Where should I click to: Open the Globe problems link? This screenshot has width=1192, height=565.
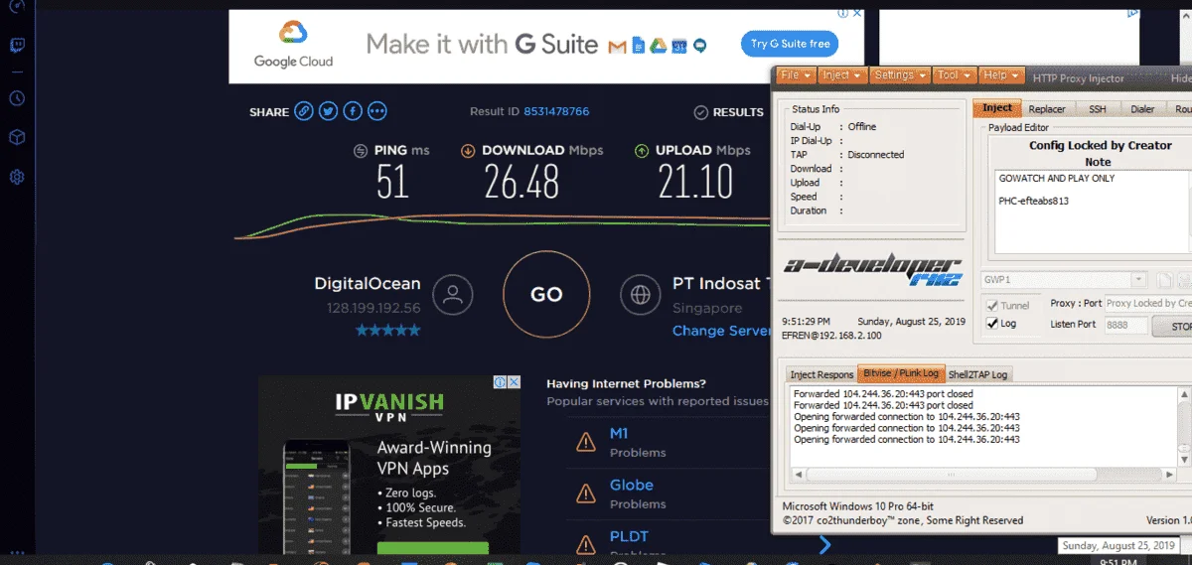pos(632,486)
